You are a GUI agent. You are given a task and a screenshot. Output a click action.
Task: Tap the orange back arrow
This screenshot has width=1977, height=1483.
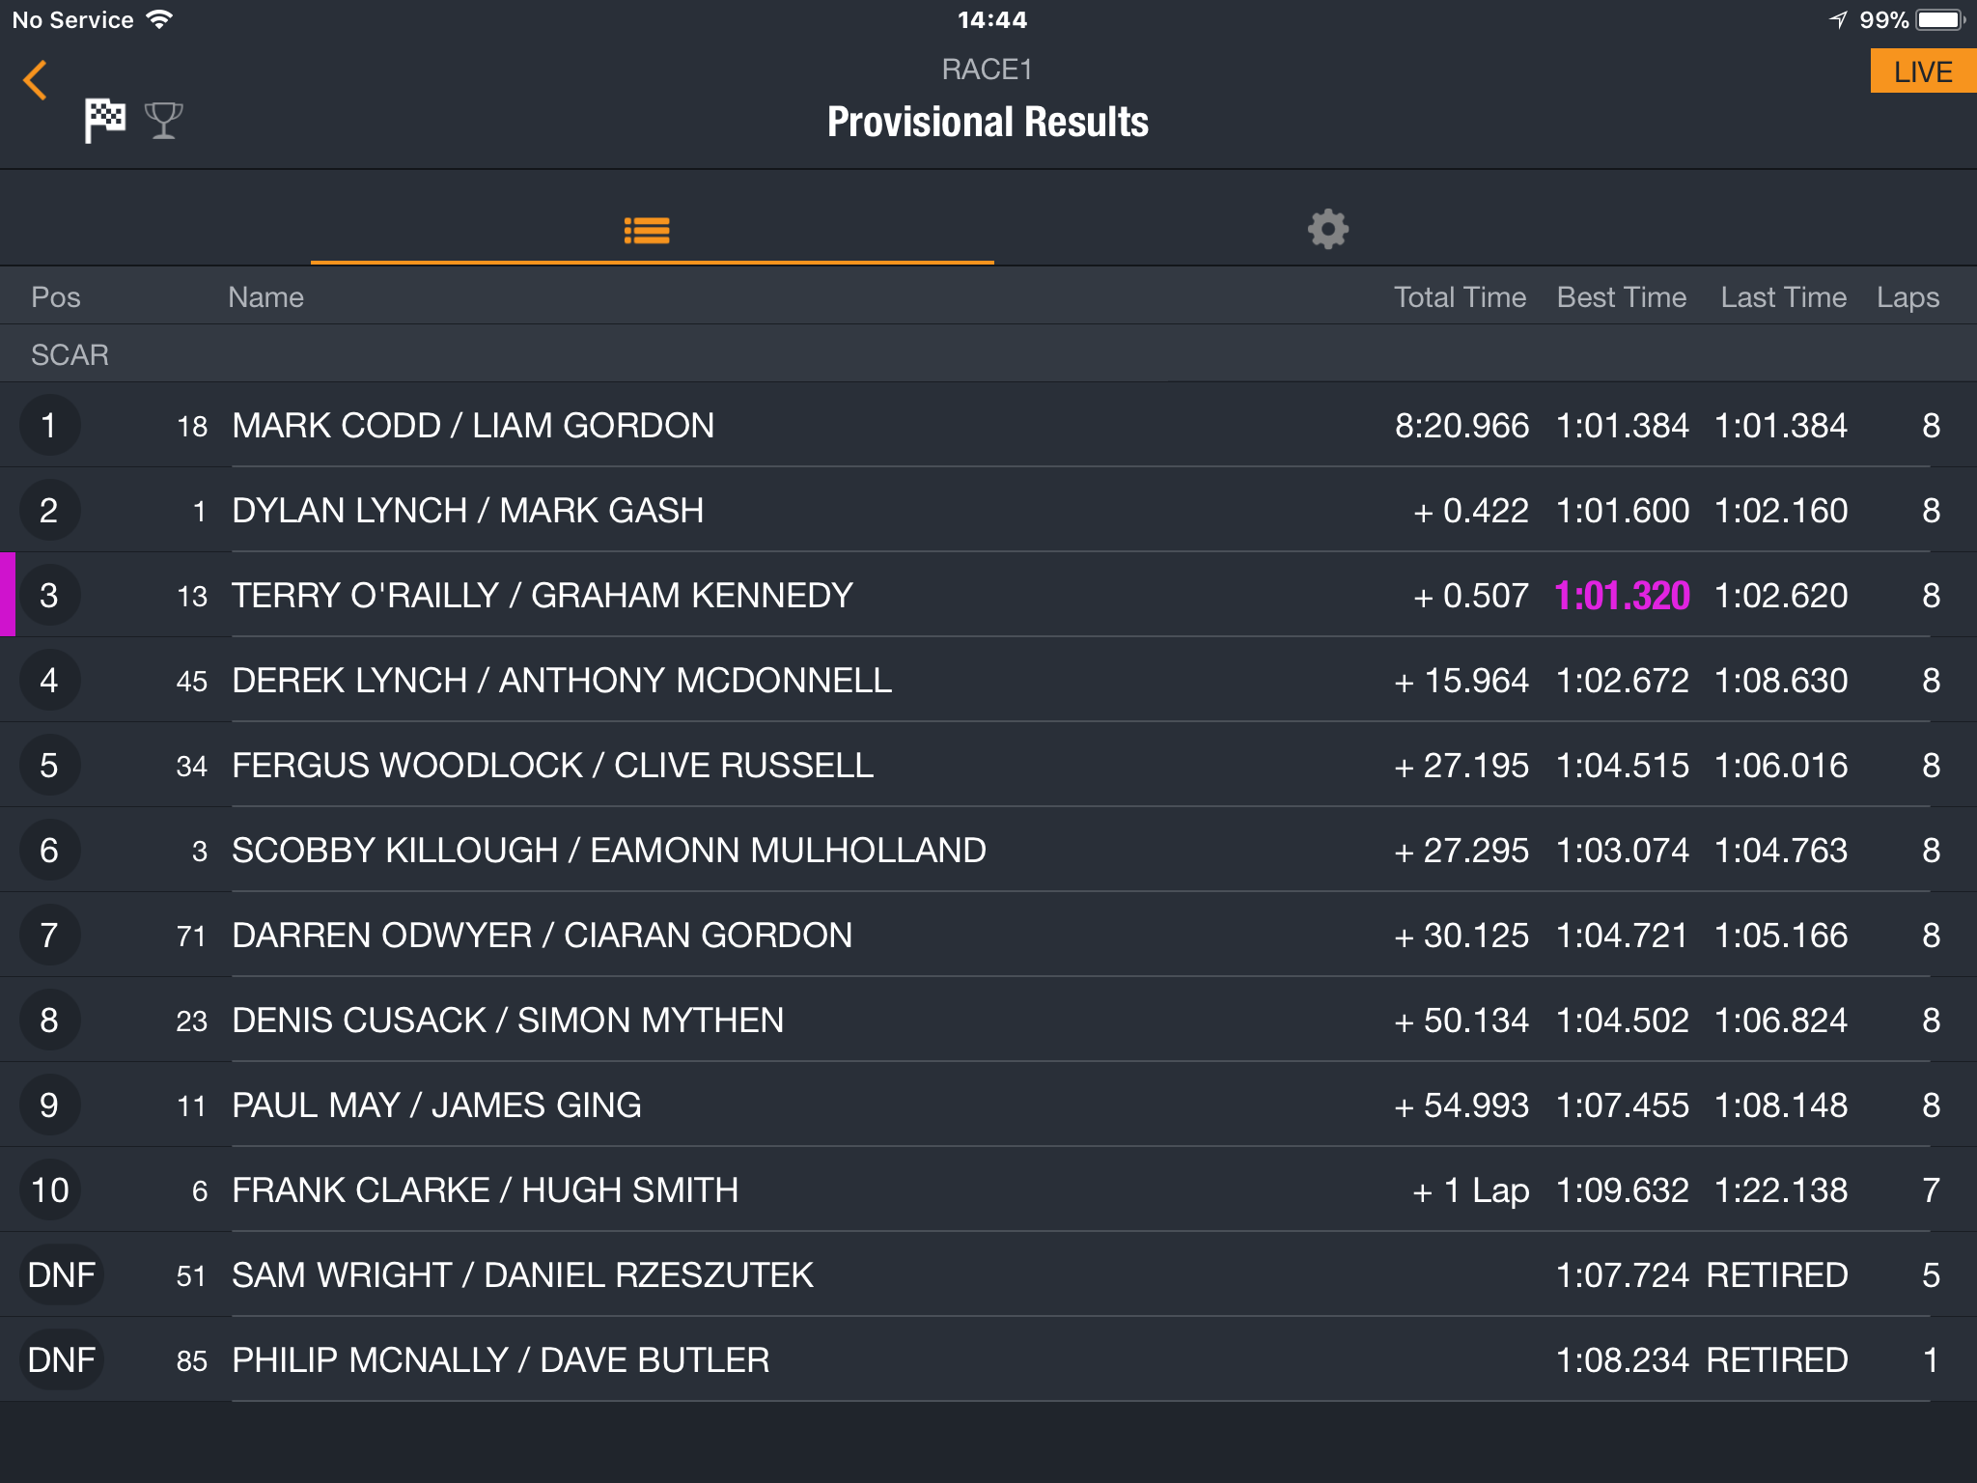click(35, 80)
